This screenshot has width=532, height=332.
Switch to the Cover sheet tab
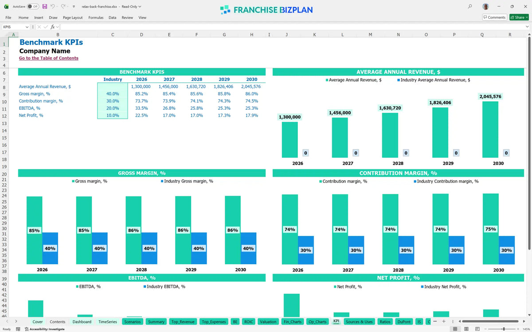[x=38, y=322]
